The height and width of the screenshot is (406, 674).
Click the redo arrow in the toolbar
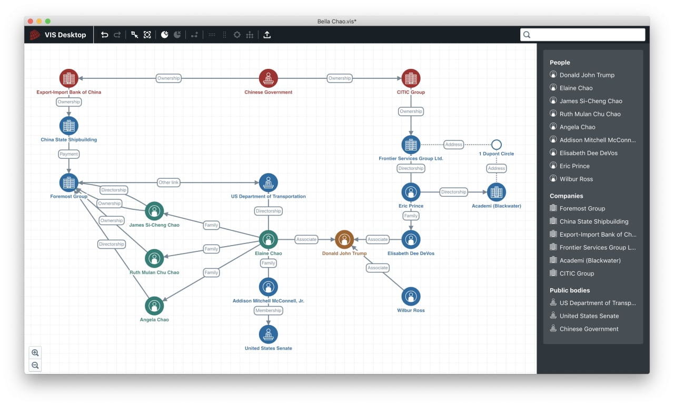pyautogui.click(x=117, y=35)
